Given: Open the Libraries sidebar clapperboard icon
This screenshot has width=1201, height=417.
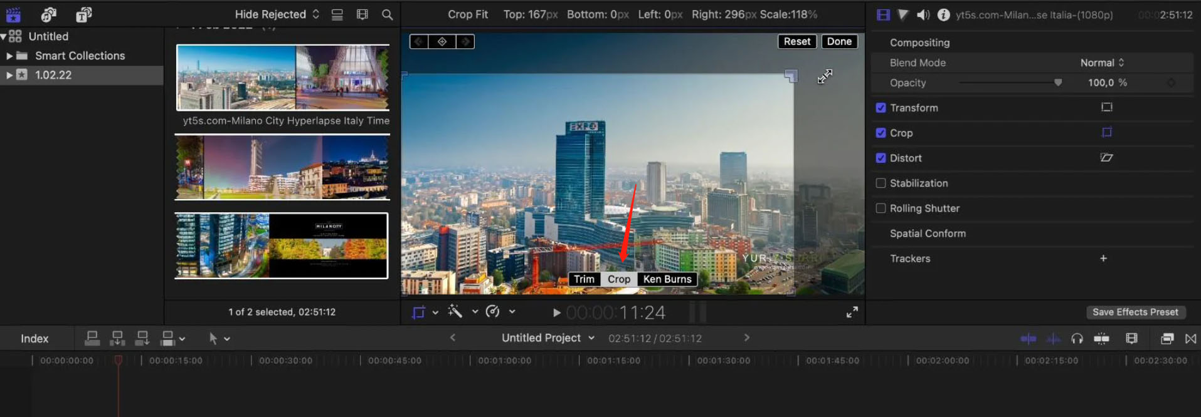Looking at the screenshot, I should tap(13, 14).
